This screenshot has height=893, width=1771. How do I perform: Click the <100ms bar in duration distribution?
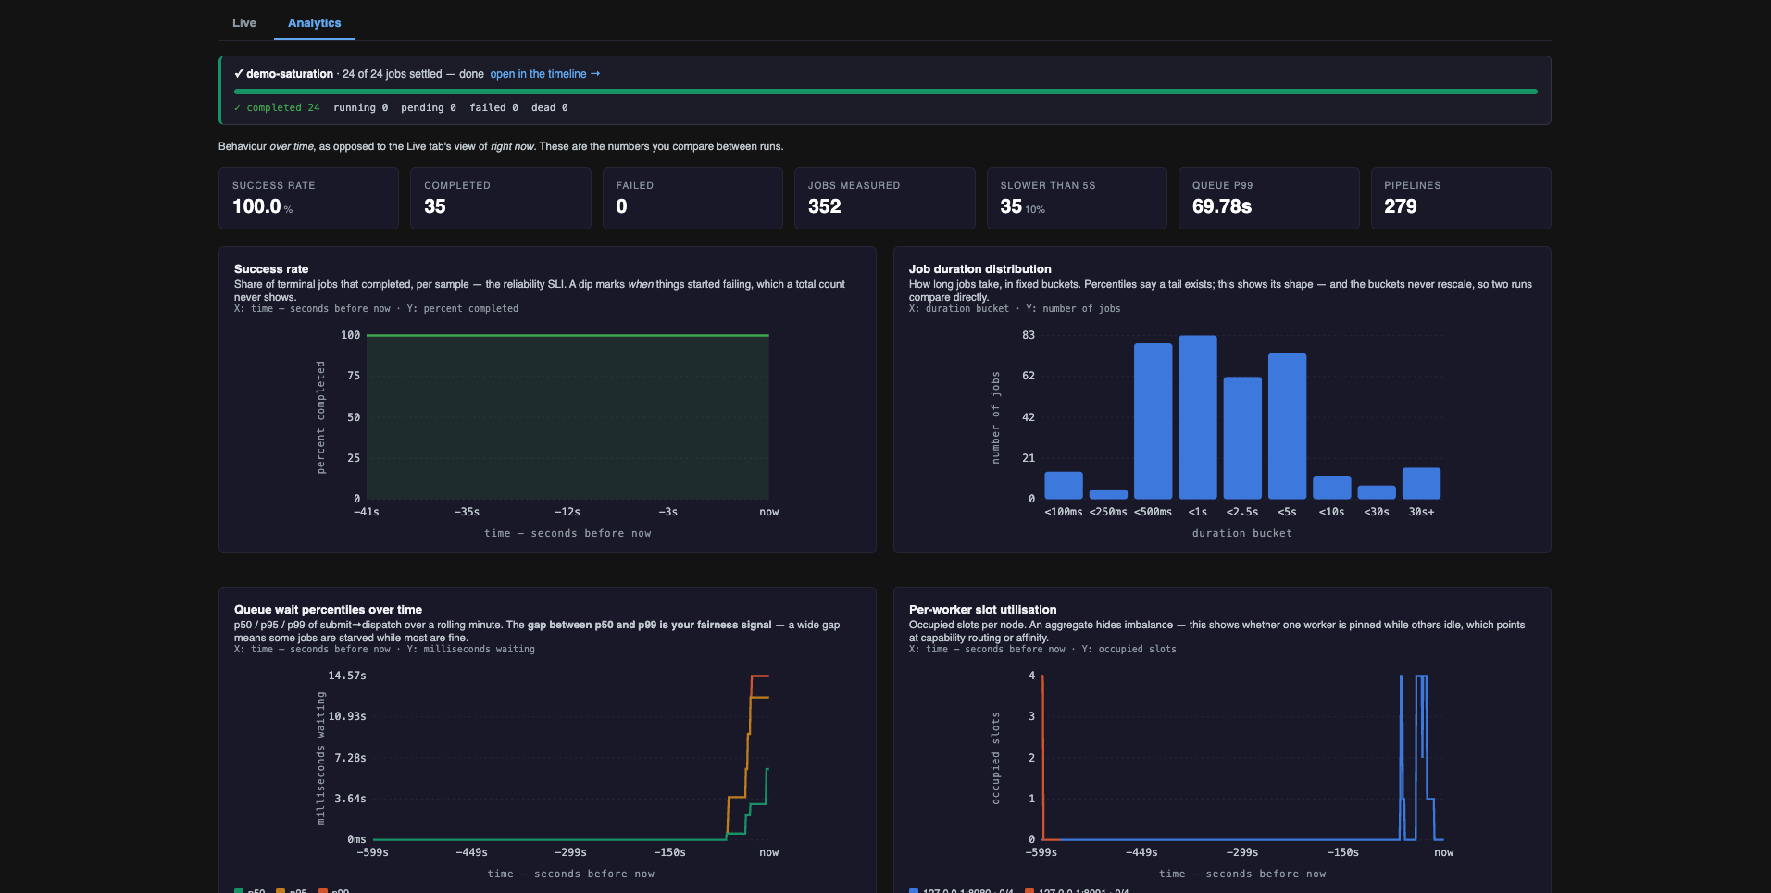pyautogui.click(x=1064, y=486)
